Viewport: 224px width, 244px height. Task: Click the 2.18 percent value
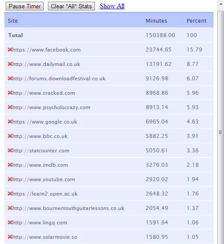193,165
